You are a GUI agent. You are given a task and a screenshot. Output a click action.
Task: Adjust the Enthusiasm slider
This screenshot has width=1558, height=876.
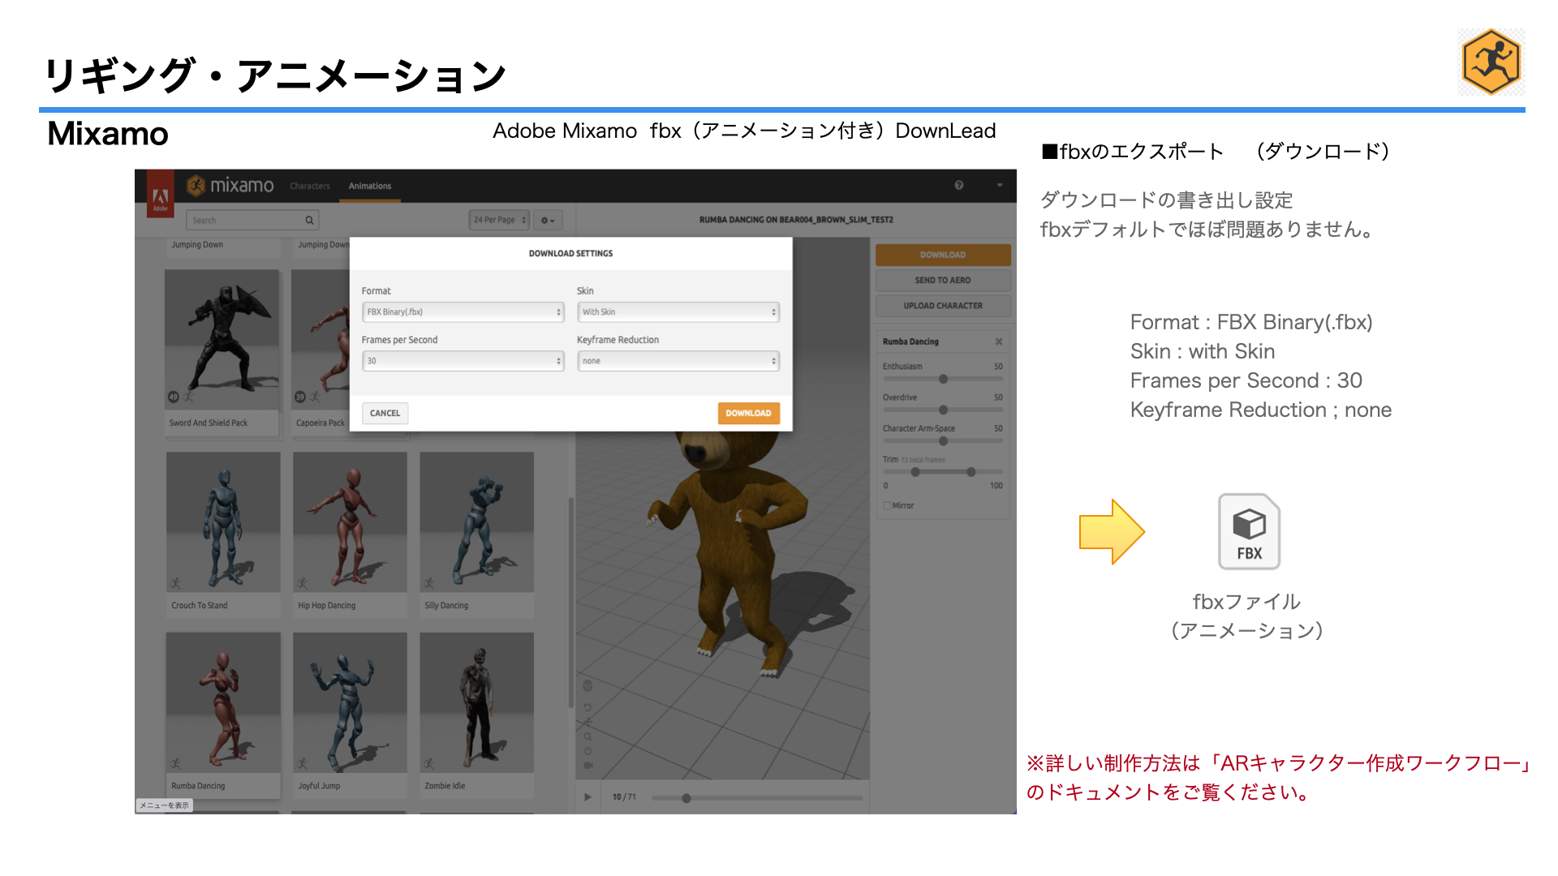coord(943,379)
